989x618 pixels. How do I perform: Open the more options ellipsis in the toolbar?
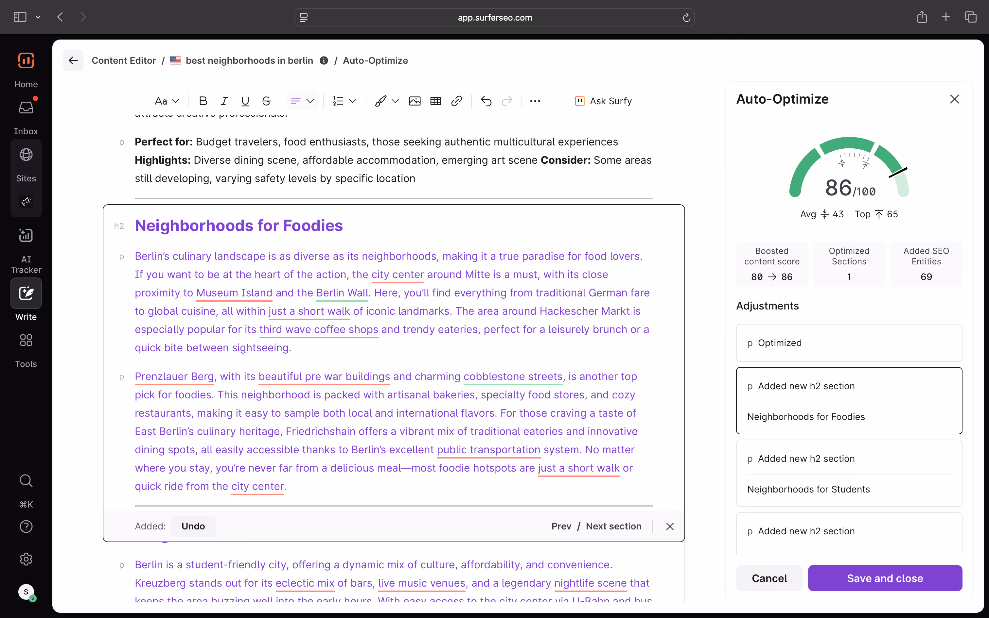(535, 101)
